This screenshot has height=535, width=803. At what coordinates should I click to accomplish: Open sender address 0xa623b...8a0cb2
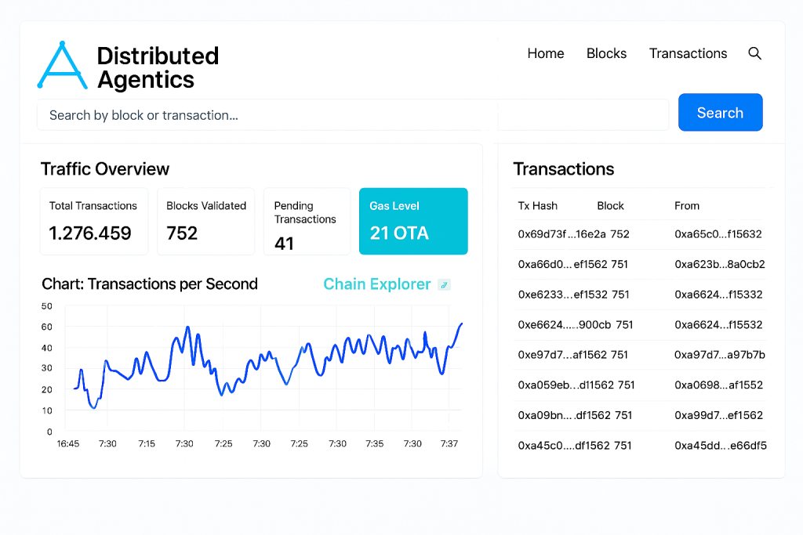point(719,265)
